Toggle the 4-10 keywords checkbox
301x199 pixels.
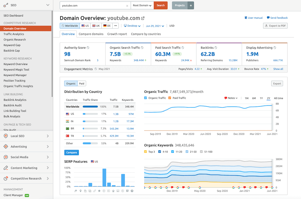(x=160, y=152)
